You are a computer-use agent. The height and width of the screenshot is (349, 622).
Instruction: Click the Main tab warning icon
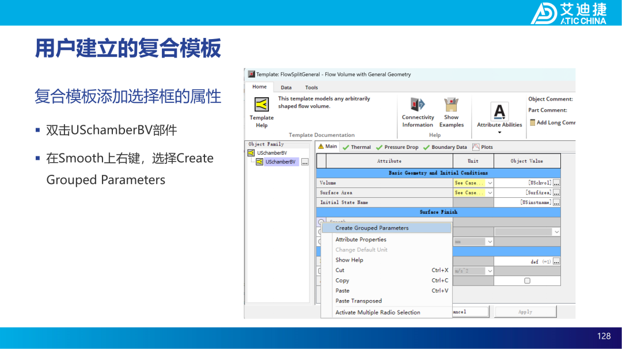(x=321, y=147)
